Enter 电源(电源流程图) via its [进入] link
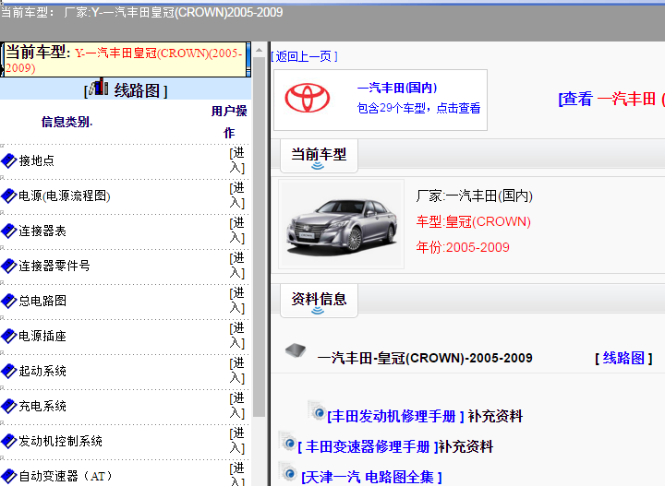 pos(237,196)
